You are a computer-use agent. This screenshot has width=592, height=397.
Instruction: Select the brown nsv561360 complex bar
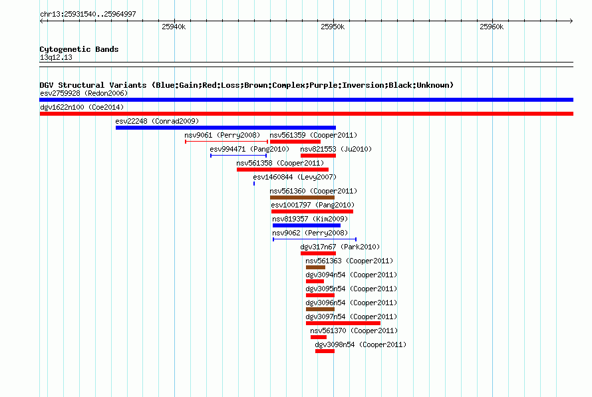[303, 198]
